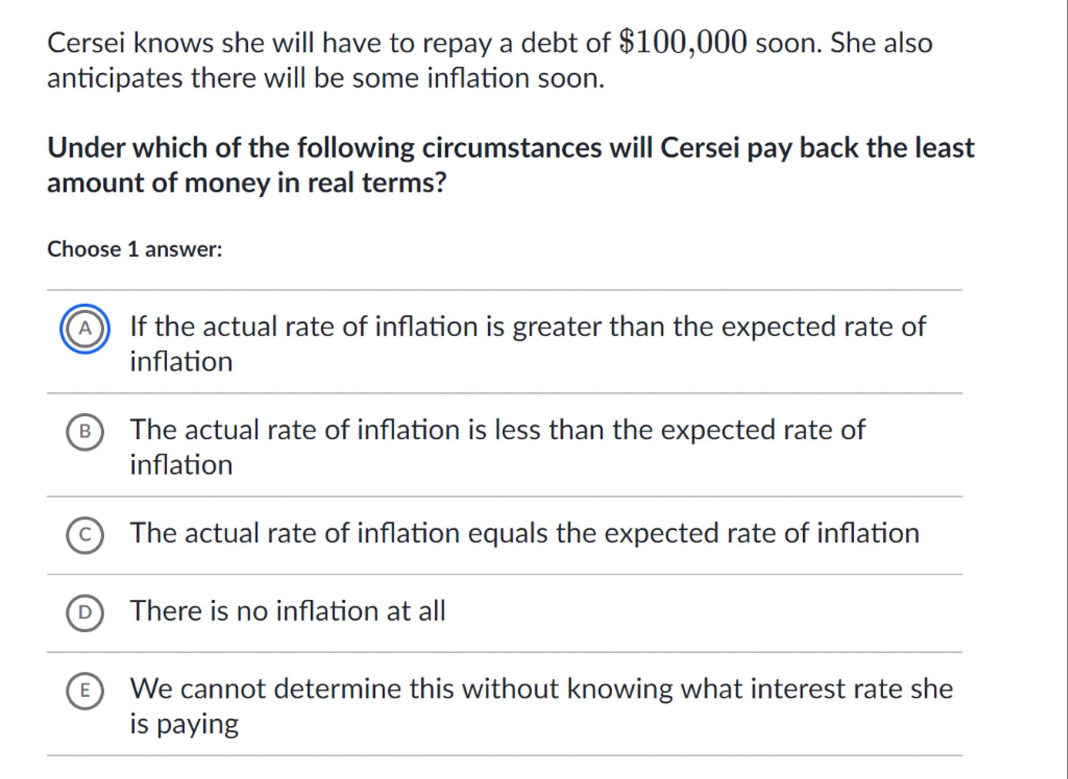Click the bold 'Under which of the following' question
1068x779 pixels.
point(510,148)
